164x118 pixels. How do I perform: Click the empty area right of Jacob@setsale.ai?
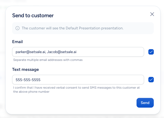tap(110, 52)
